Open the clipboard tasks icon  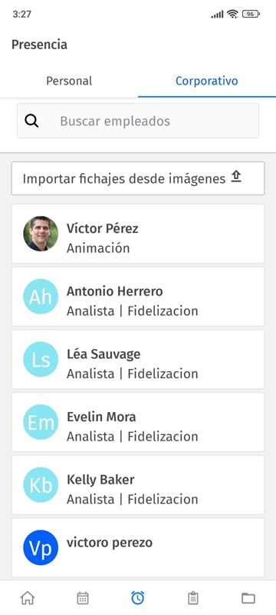point(192,598)
